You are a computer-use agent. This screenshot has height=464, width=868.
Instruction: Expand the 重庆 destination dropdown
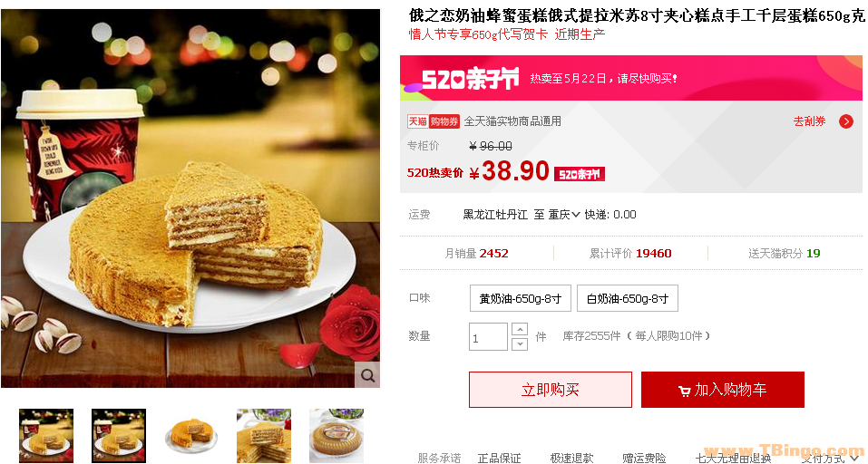(x=563, y=215)
